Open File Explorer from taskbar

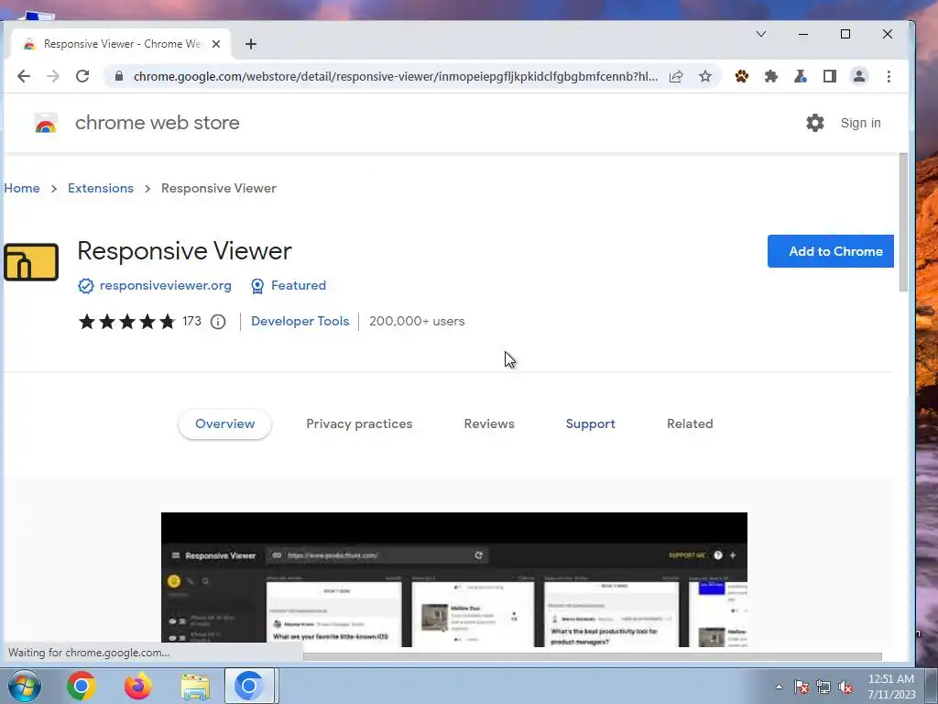tap(195, 687)
